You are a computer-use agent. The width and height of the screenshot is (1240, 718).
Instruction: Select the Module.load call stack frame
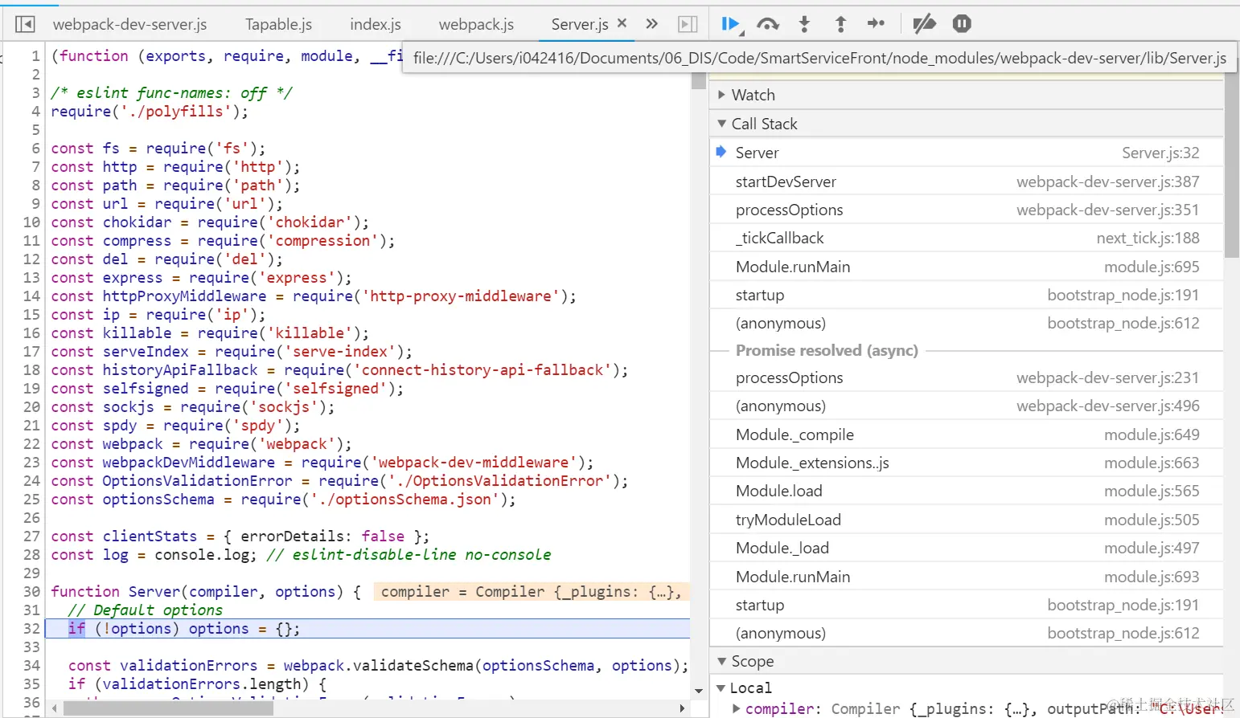click(967, 491)
